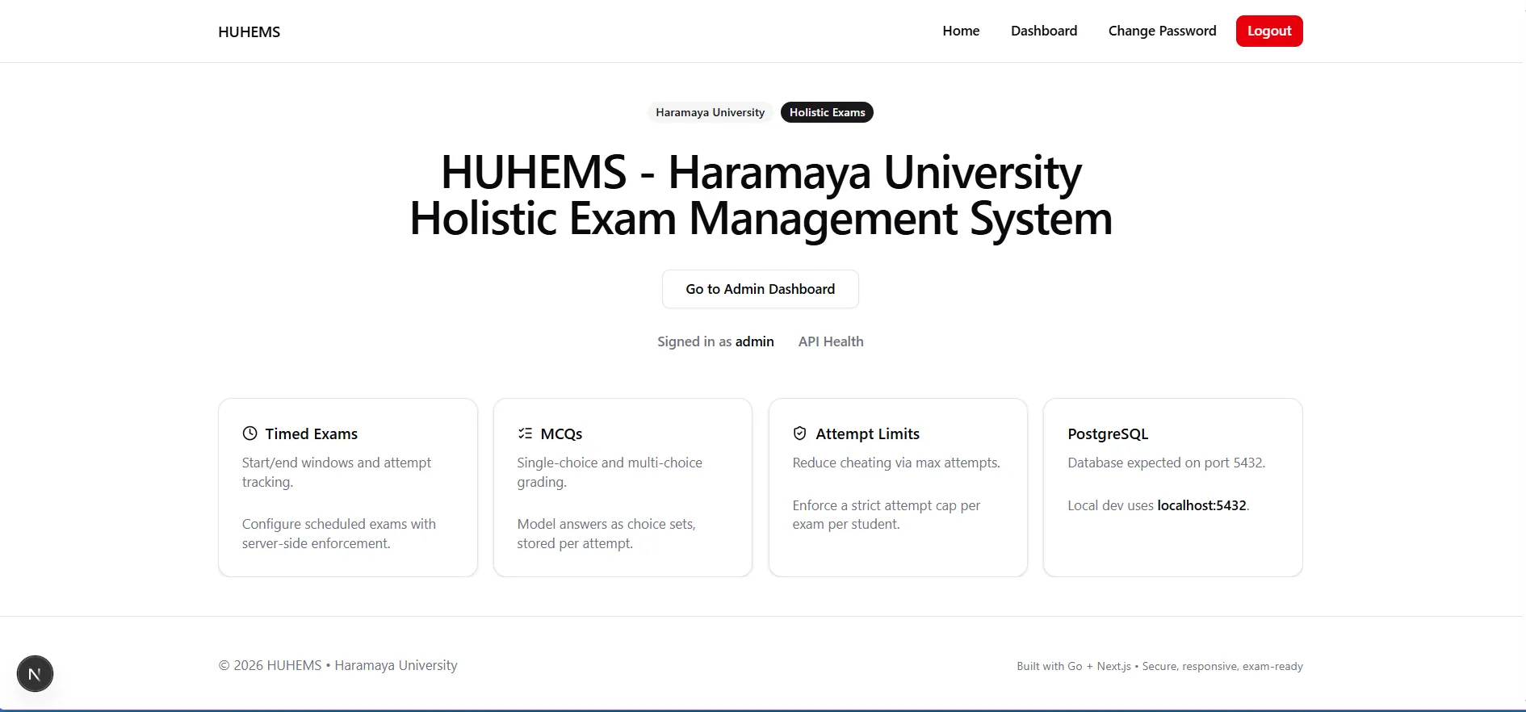Click 'Configure scheduled exams with server-side enforcement.' text
1526x712 pixels.
(x=339, y=534)
